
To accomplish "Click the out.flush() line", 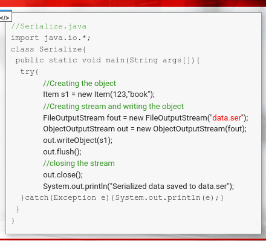I will pyautogui.click(x=62, y=152).
